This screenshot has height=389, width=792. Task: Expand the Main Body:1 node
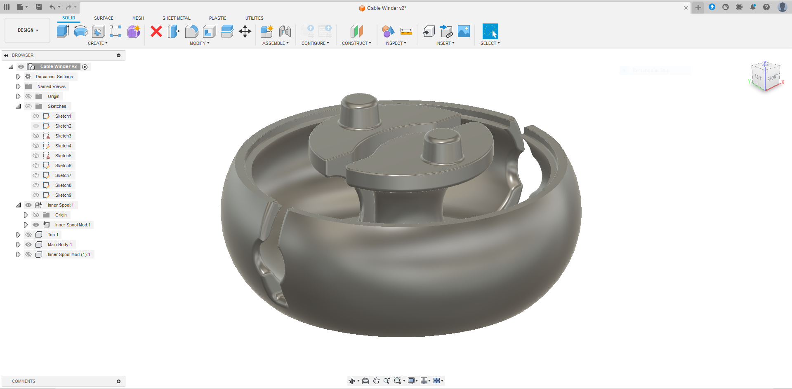[x=18, y=245]
